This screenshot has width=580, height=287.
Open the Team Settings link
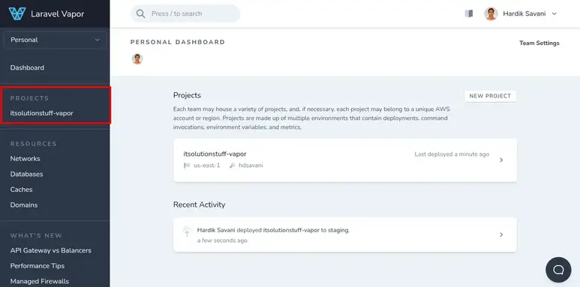tap(539, 43)
